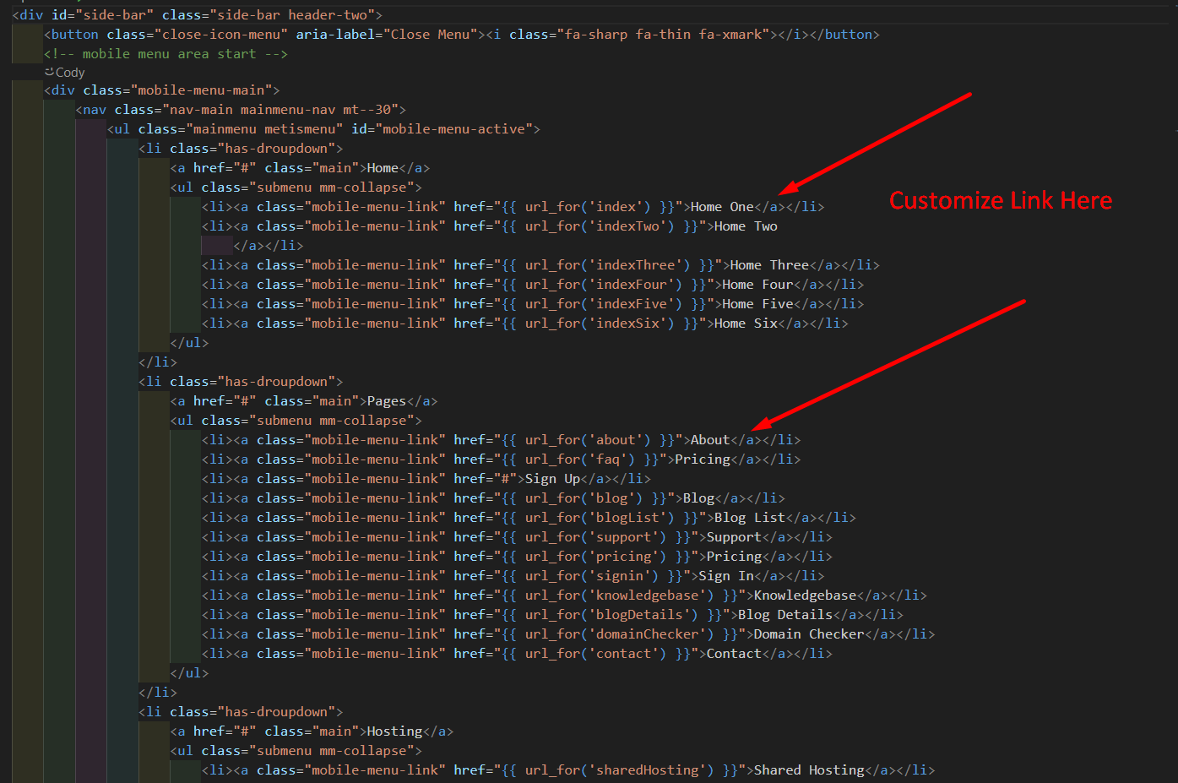
Task: Click the 'fa-sharp fa-thin fa-xmark' icon class
Action: (x=638, y=35)
